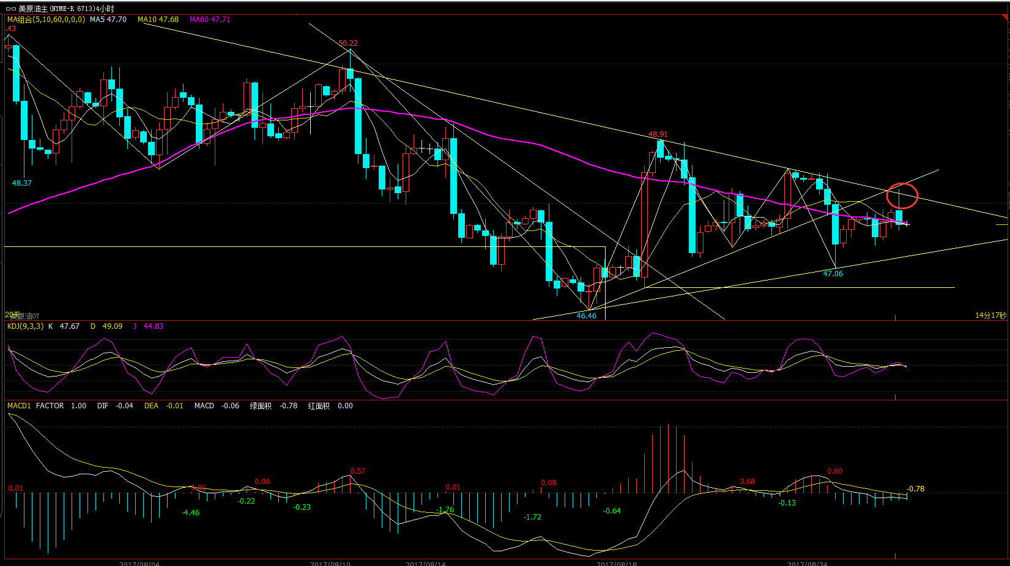
Task: Click the 2017/08/14 date on the time axis
Action: (426, 563)
